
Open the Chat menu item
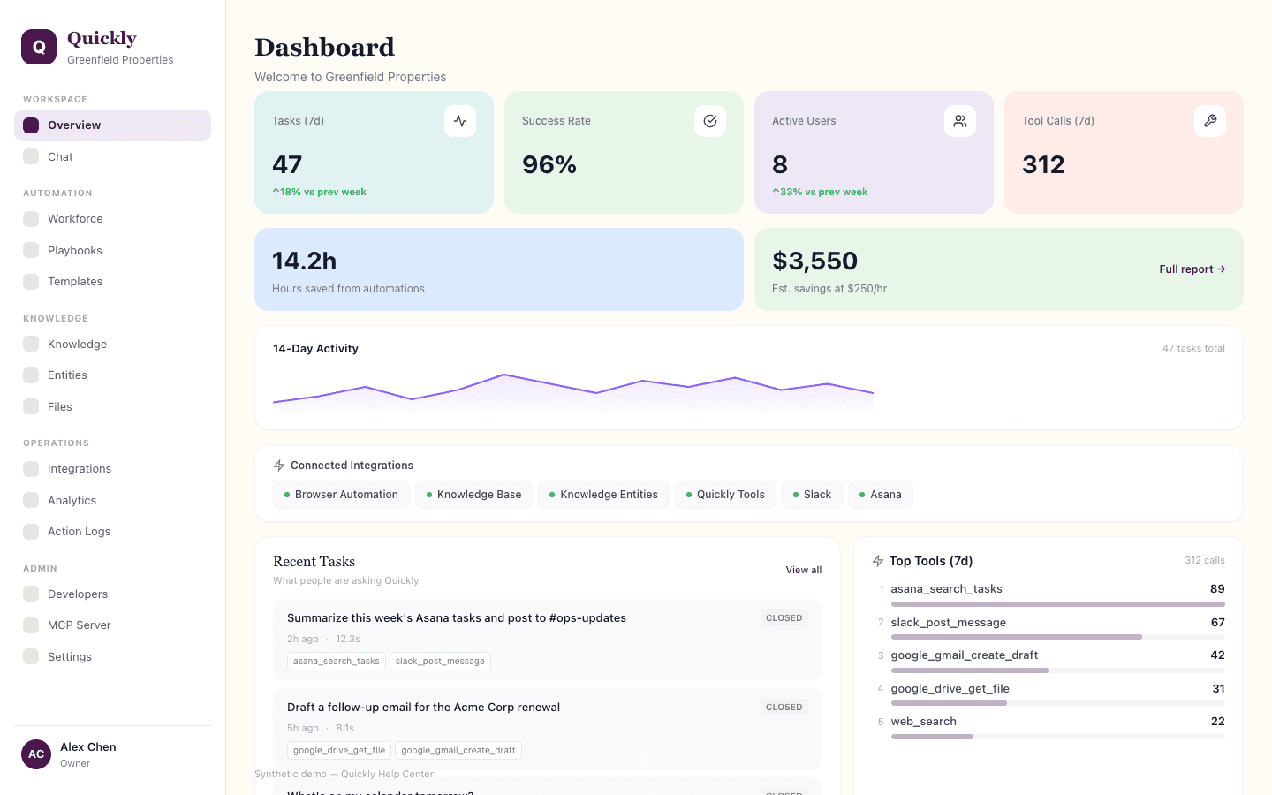point(112,156)
